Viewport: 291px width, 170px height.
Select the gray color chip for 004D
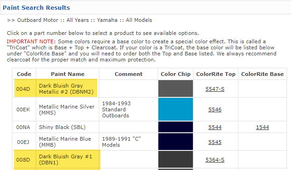pos(176,88)
